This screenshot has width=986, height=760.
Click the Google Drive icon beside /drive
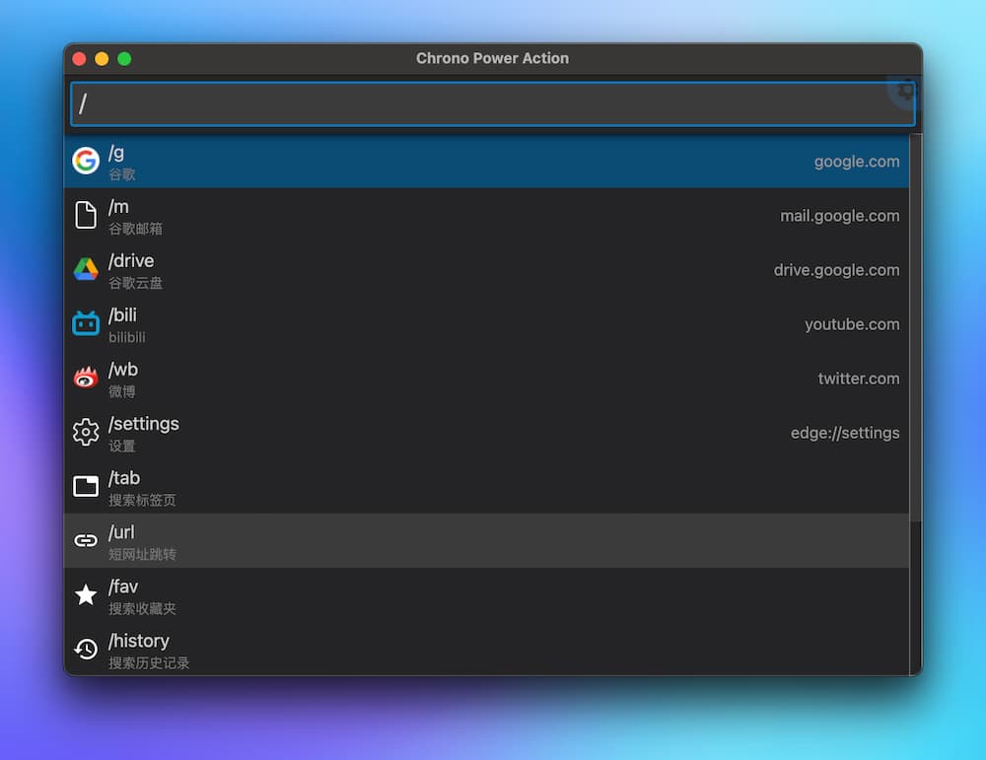[86, 269]
